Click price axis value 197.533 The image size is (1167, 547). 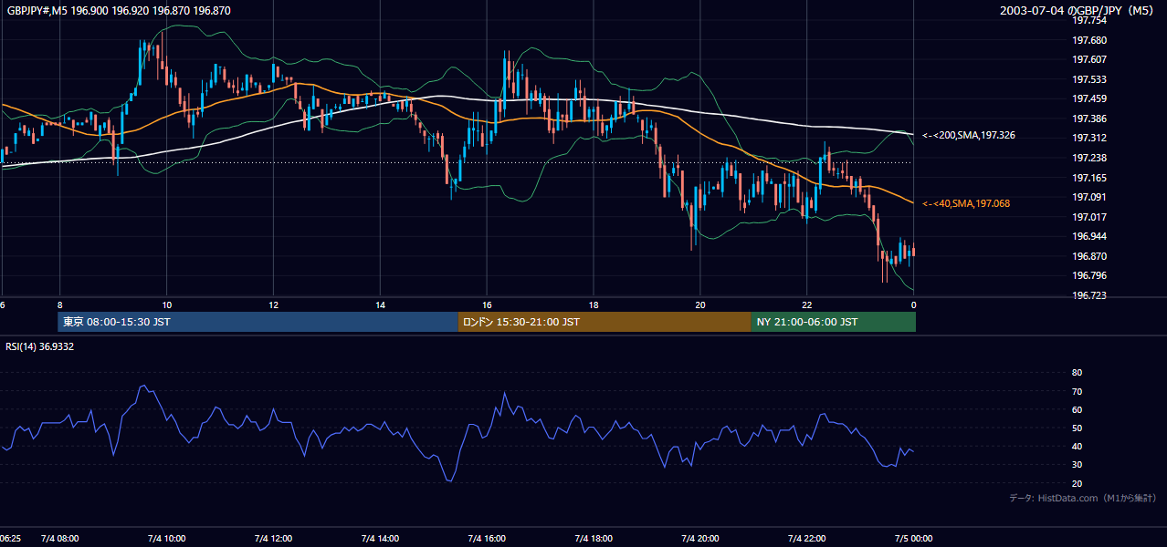pos(1090,79)
